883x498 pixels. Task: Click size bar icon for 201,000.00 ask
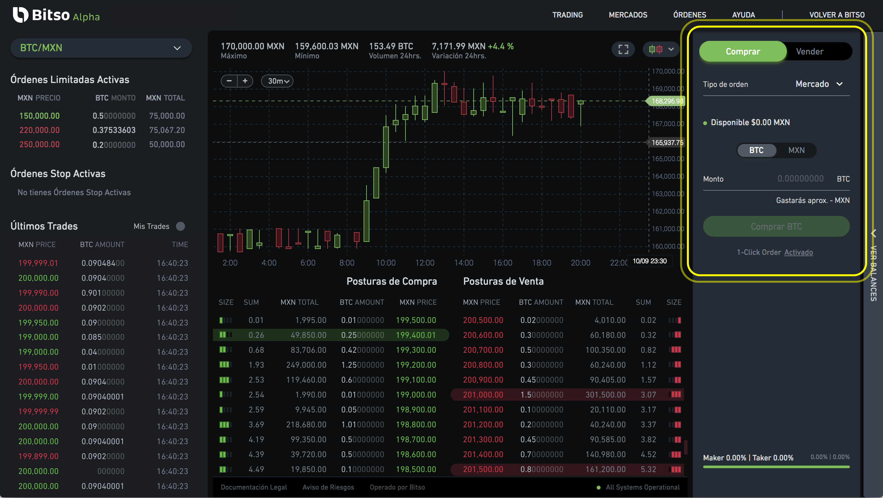[x=675, y=395]
